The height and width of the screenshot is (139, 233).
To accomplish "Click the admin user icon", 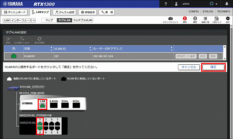I will click(176, 4).
